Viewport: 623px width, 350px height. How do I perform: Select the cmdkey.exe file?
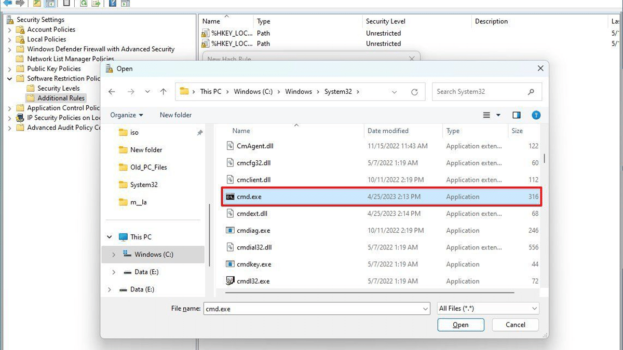(254, 264)
